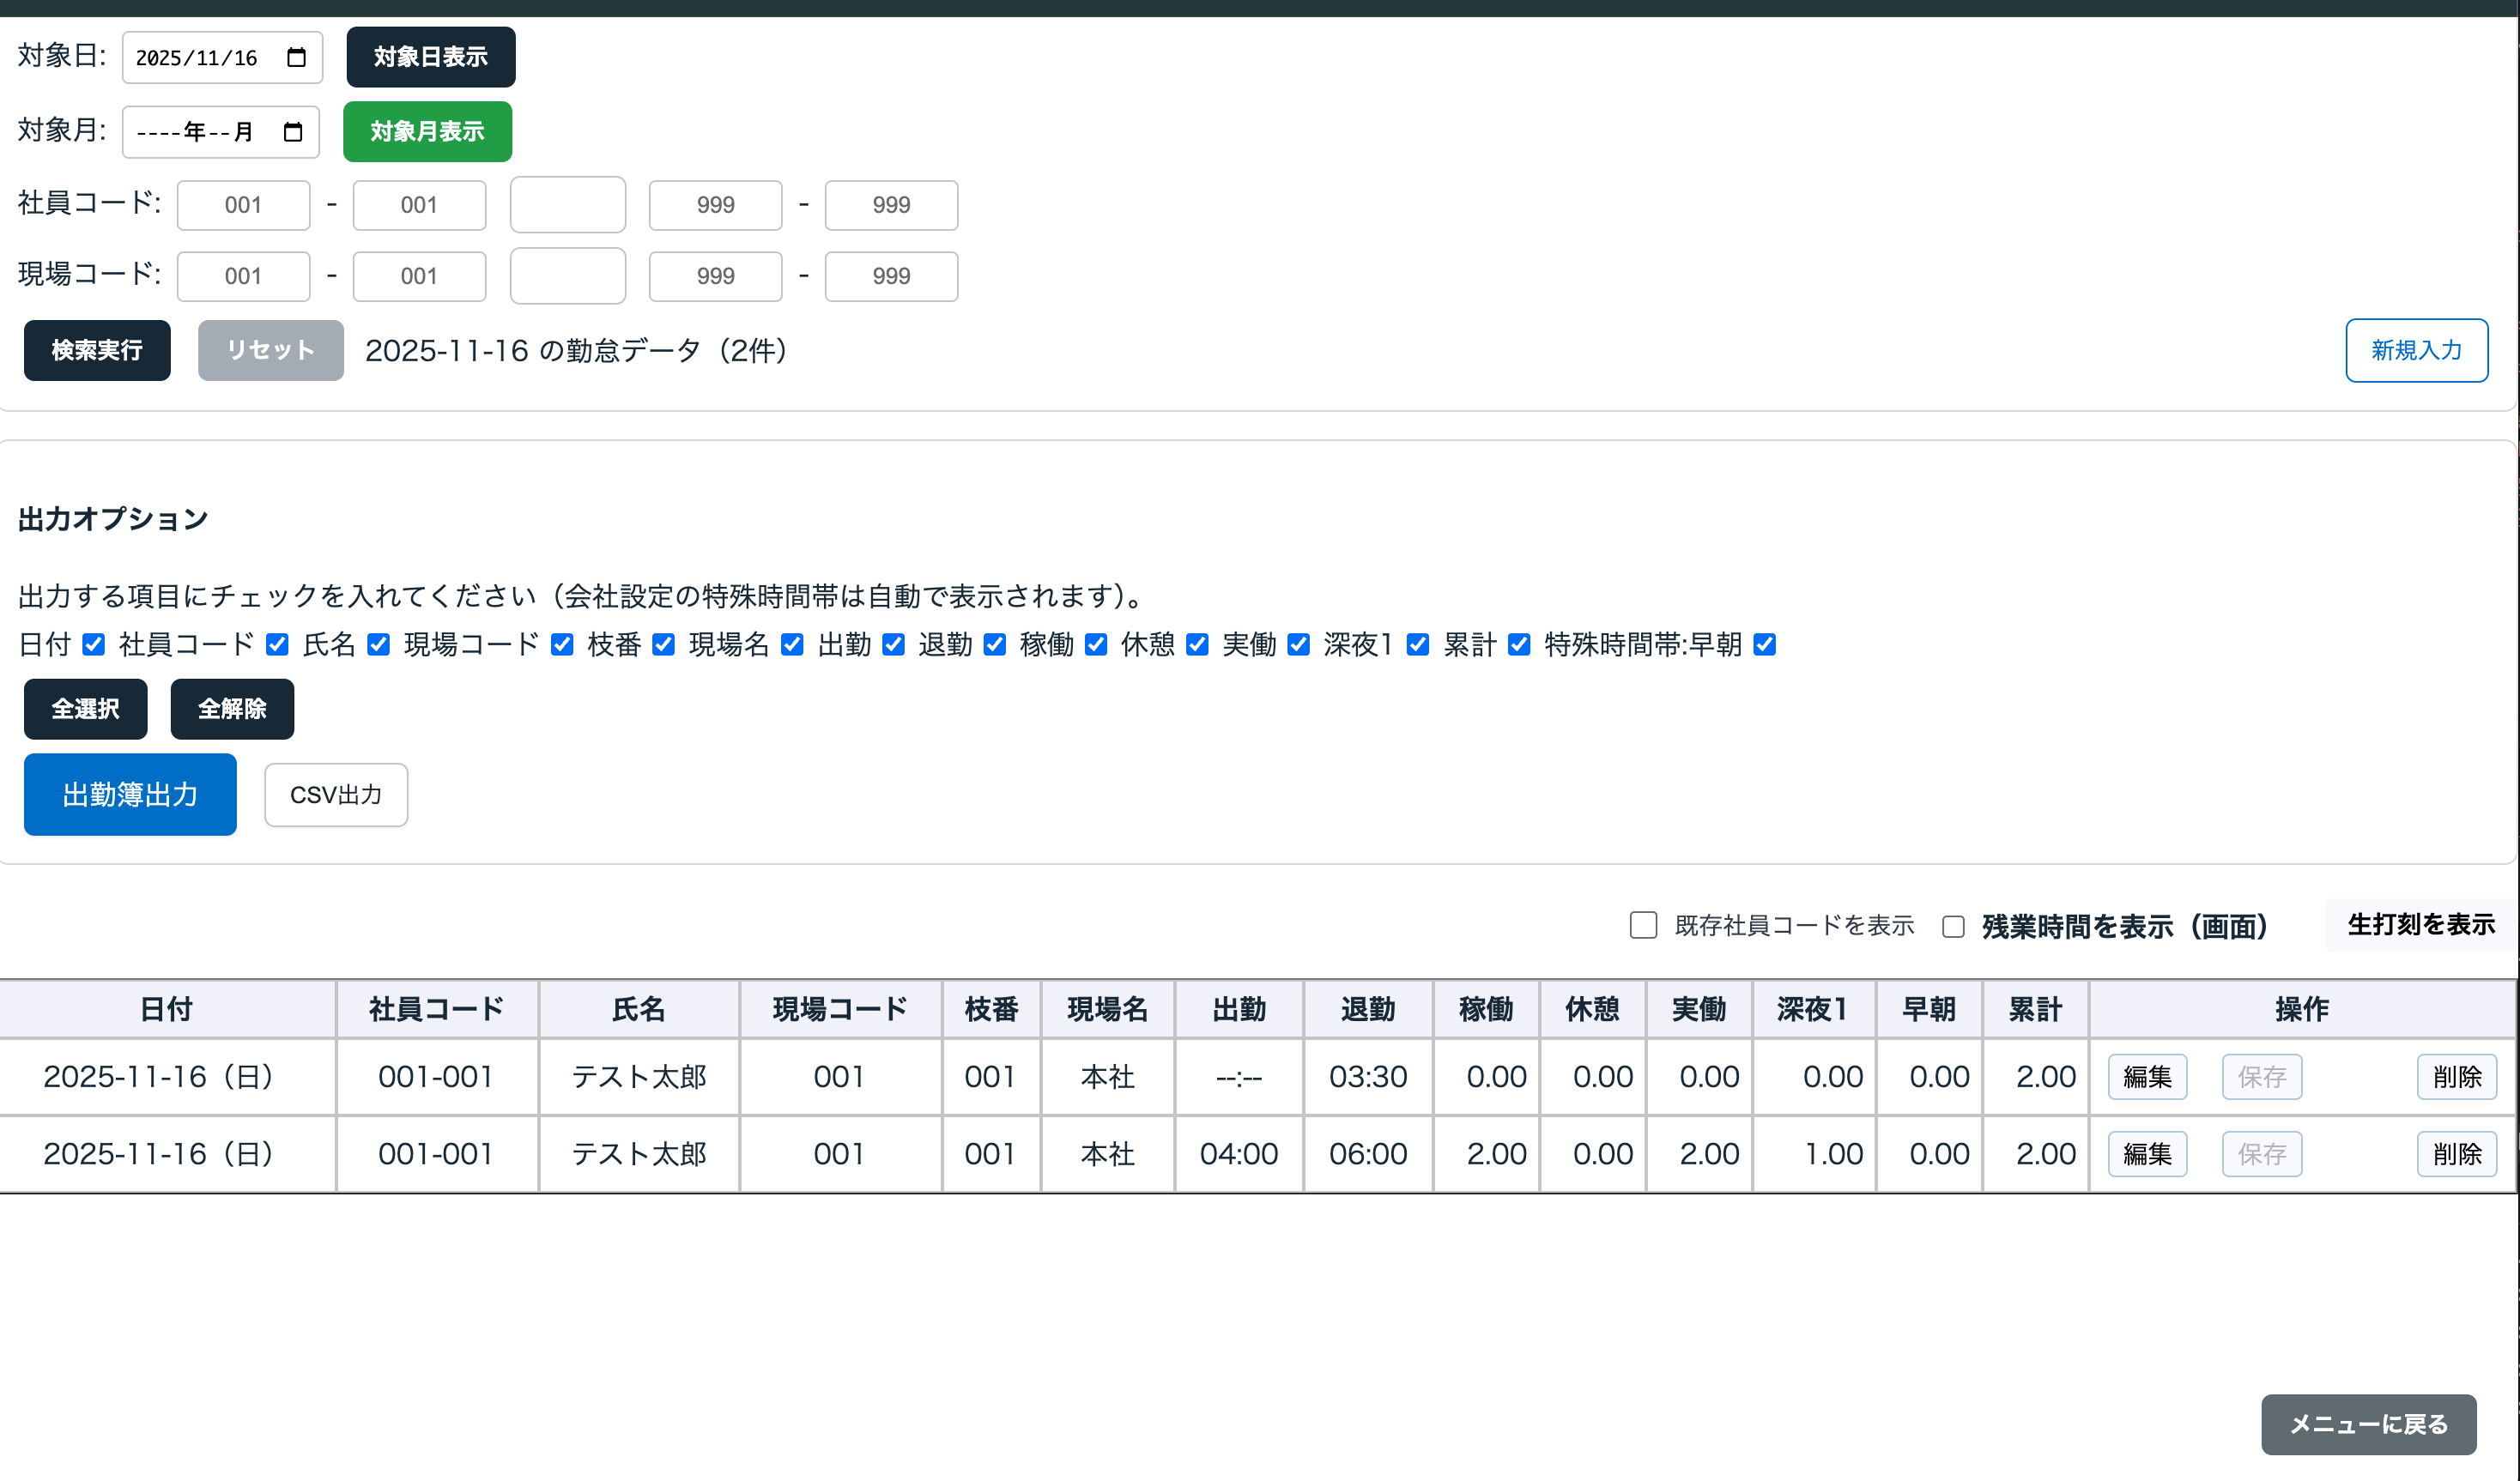Open the 対象月 calendar picker icon
Image resolution: width=2520 pixels, height=1481 pixels.
(x=293, y=131)
